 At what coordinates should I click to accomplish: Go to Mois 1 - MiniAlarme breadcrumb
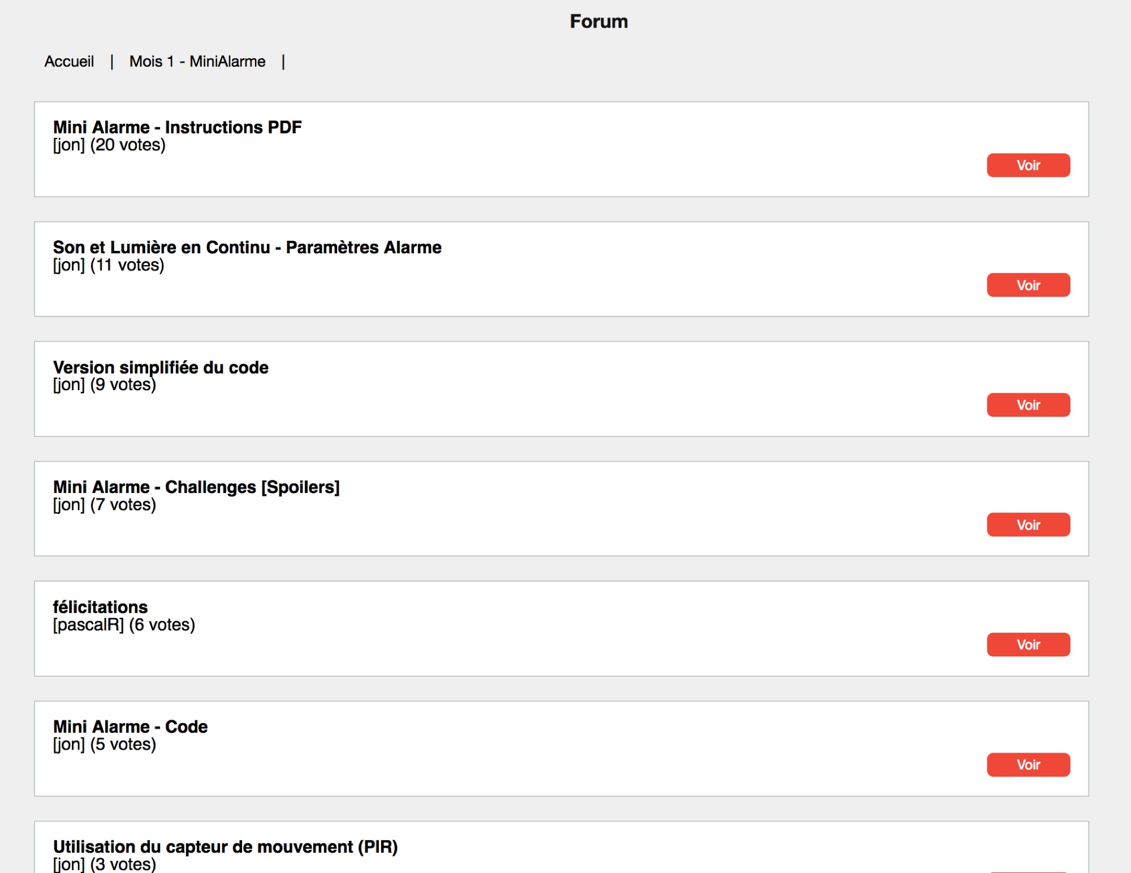coord(197,61)
